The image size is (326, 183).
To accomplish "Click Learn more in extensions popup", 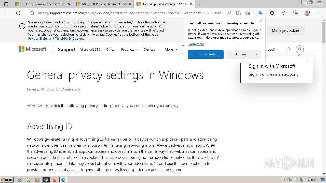I will point(196,44).
